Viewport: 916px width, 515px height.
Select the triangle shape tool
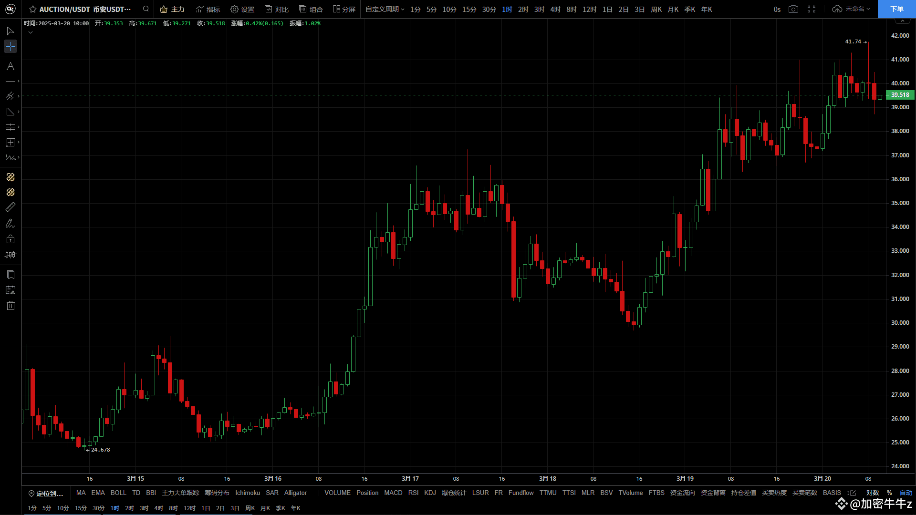tap(10, 112)
